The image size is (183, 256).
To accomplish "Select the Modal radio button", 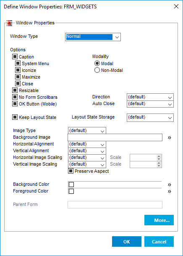I will 97,63.
